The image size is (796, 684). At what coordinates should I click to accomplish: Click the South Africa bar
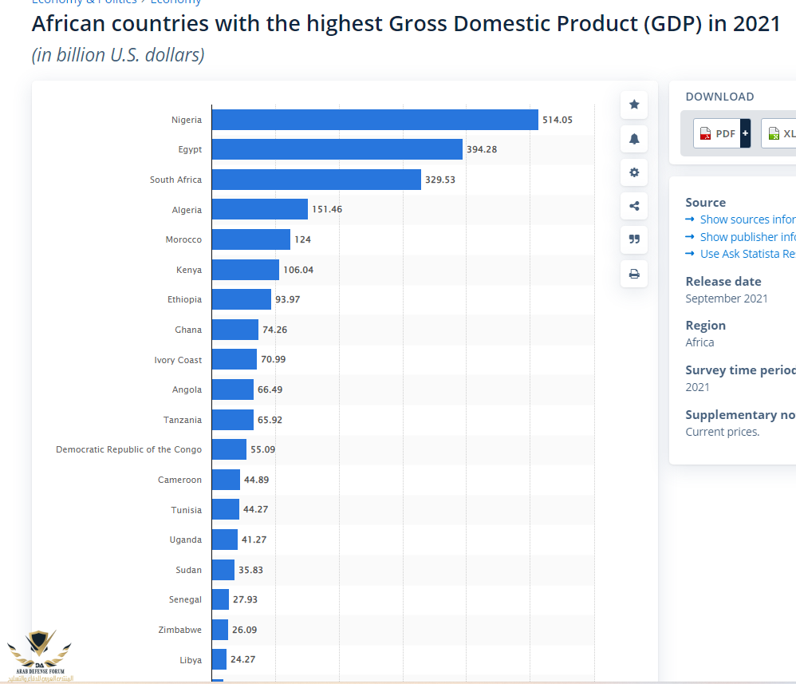(x=316, y=180)
